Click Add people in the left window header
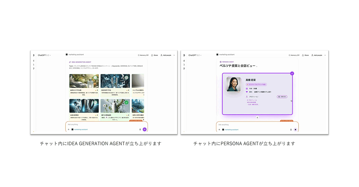Image resolution: width=359 pixels, height=187 pixels. point(166,55)
